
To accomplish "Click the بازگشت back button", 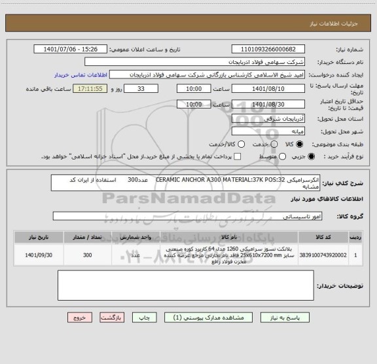I will coord(112,318).
